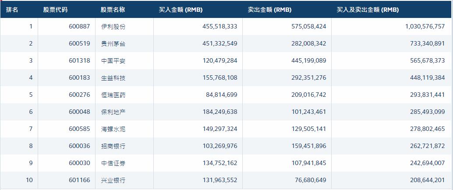Screen dimensions: 453x190
Task: Click the 买入金额 (RMB) column header
Action: pyautogui.click(x=180, y=10)
